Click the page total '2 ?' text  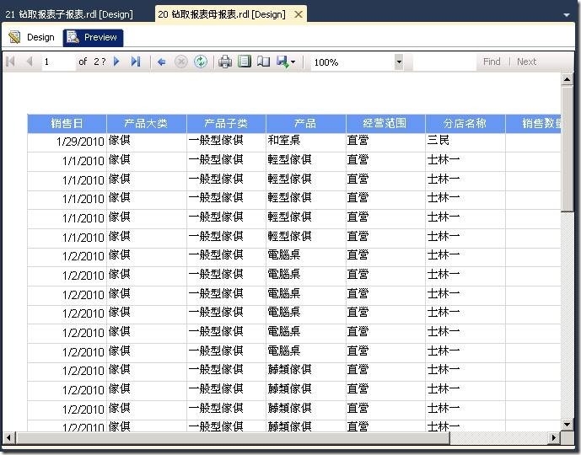click(100, 62)
